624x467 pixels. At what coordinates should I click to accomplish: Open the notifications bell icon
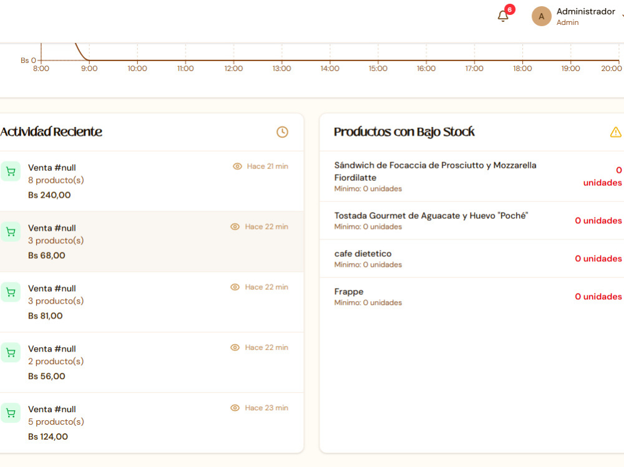pos(503,16)
